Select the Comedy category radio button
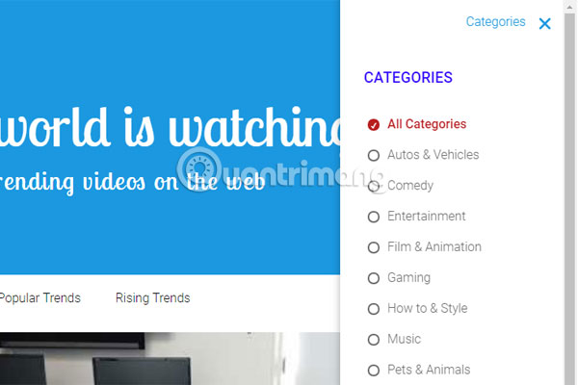The height and width of the screenshot is (385, 578). [x=374, y=186]
